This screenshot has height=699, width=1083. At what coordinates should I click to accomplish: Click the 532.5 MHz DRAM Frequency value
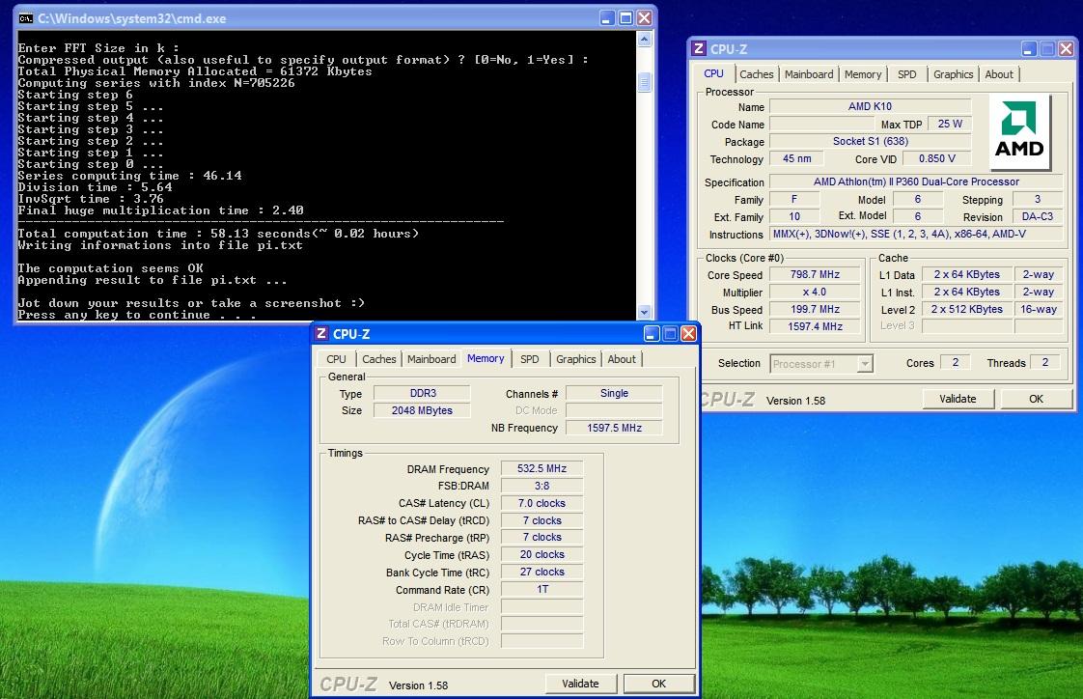tap(542, 468)
